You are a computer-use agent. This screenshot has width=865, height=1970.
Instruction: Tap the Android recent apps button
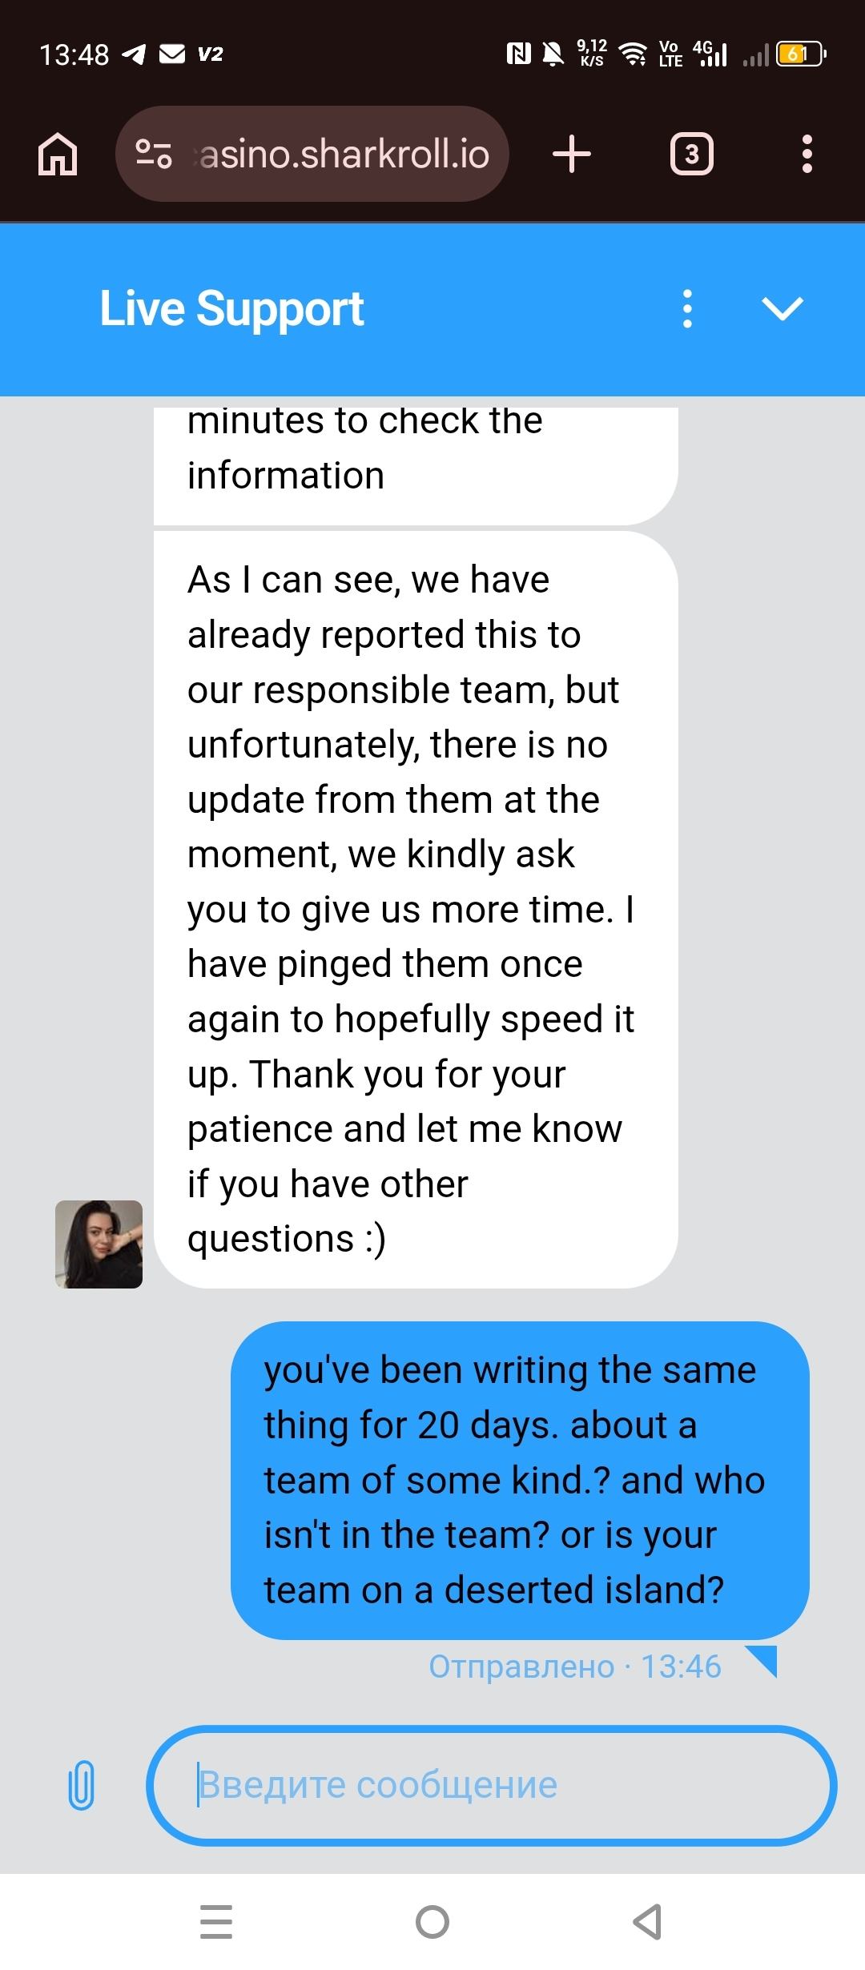(x=215, y=1921)
